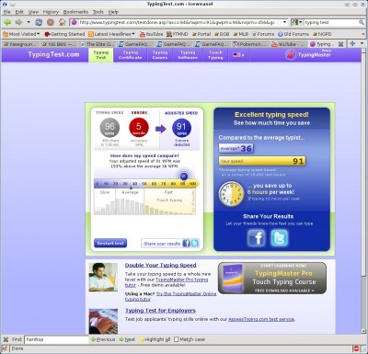Screen dimensions: 368x354
Task: Share results on Twitter large icon
Action: [280, 238]
